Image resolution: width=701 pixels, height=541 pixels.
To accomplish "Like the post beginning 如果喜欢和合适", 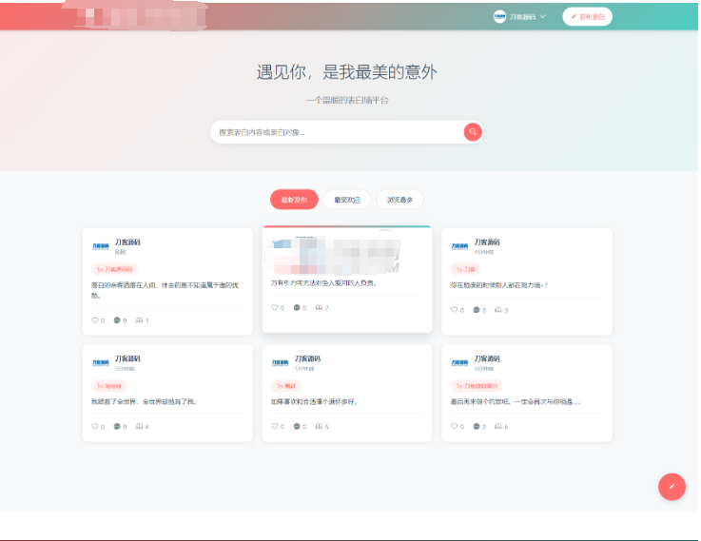I will (x=275, y=426).
